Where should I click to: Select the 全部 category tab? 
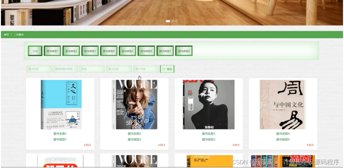tap(35, 51)
